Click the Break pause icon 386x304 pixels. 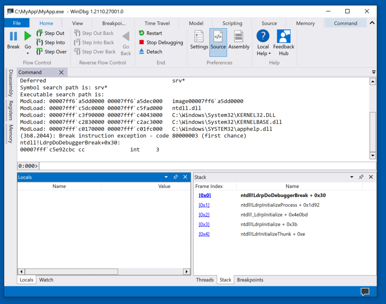click(13, 37)
